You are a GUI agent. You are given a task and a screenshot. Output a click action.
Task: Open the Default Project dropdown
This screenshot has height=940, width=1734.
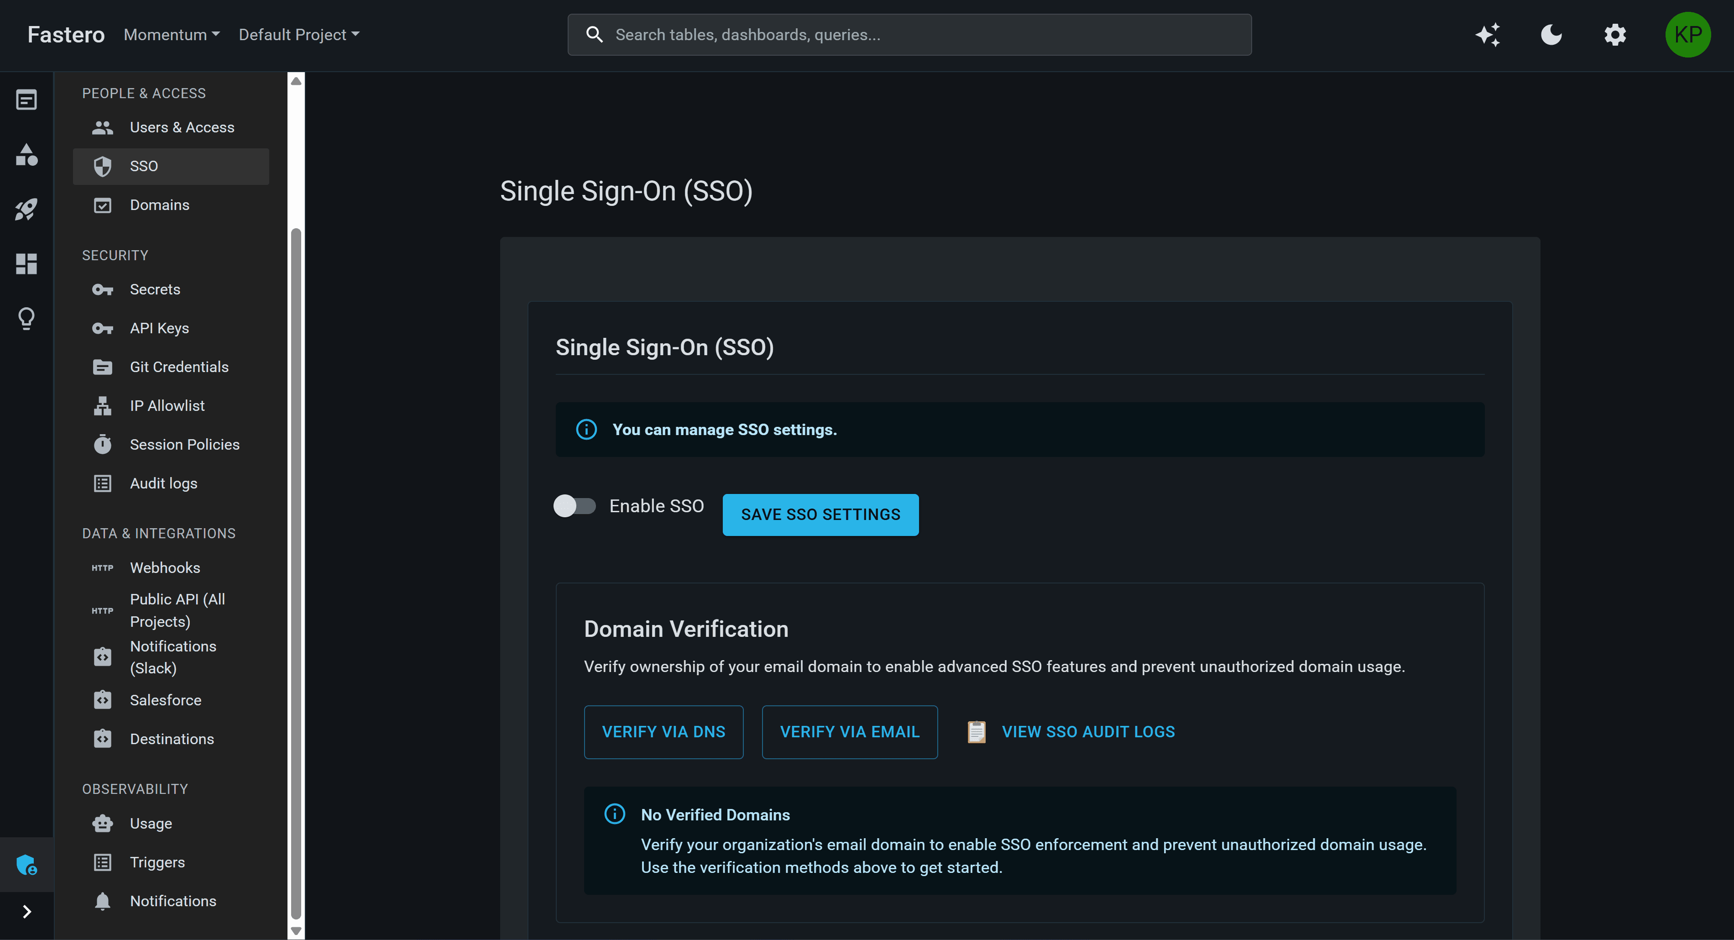pyautogui.click(x=299, y=34)
